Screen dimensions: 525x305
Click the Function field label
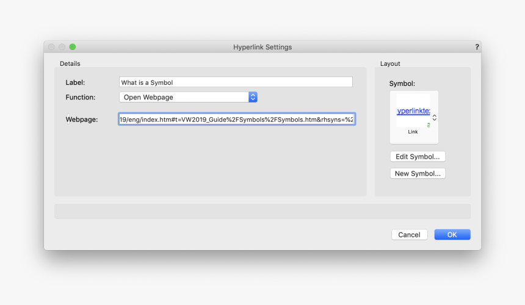click(x=81, y=97)
